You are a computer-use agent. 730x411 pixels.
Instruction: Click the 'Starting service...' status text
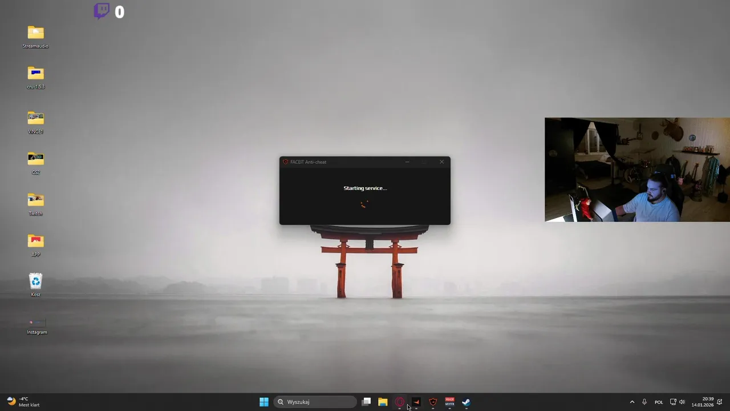coord(365,188)
